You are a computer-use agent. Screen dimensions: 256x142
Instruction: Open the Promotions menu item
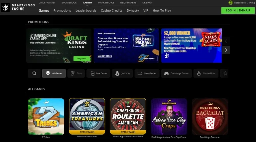coord(62,10)
